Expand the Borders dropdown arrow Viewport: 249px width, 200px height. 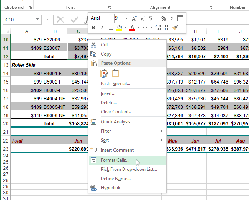(x=151, y=28)
